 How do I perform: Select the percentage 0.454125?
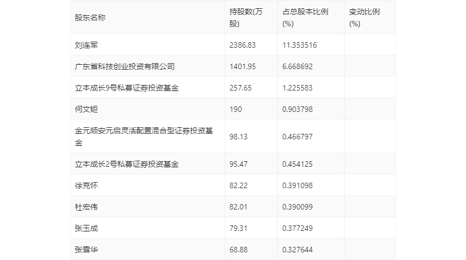click(x=298, y=164)
